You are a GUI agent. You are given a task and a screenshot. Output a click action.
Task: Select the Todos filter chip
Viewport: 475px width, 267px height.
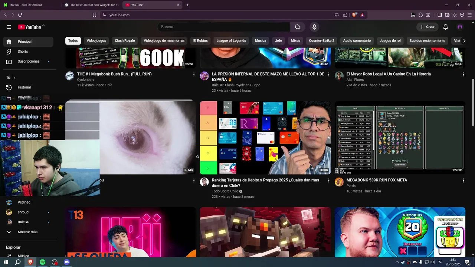coord(73,40)
